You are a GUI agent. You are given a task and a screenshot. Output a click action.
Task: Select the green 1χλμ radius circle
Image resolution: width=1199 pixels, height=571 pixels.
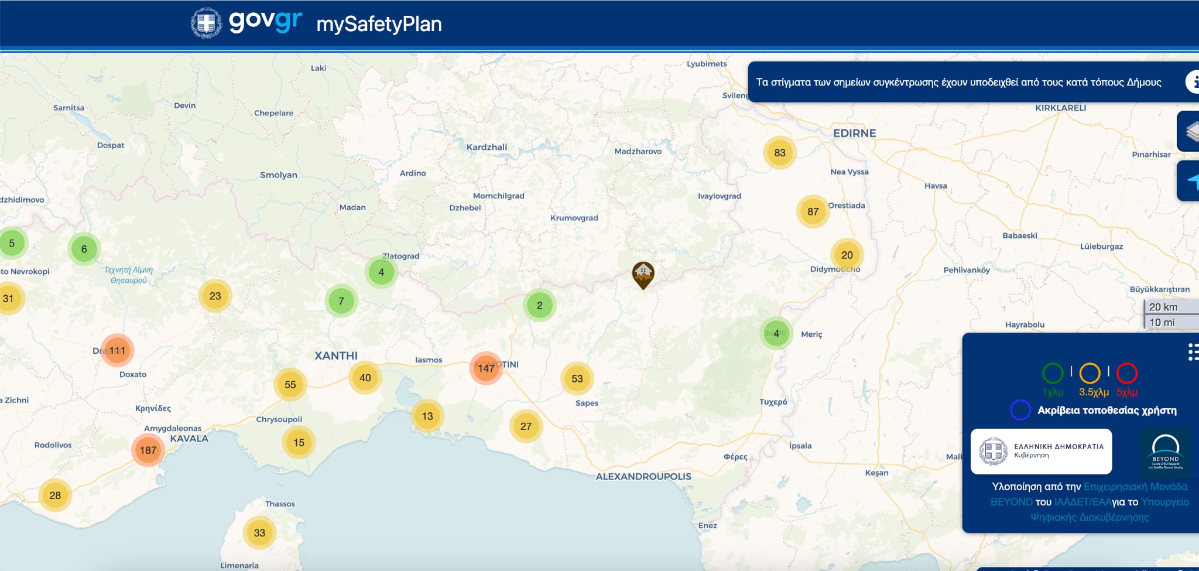point(1052,373)
